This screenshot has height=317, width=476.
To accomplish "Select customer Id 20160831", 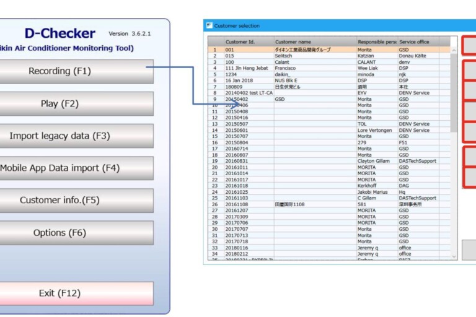I will pos(329,161).
